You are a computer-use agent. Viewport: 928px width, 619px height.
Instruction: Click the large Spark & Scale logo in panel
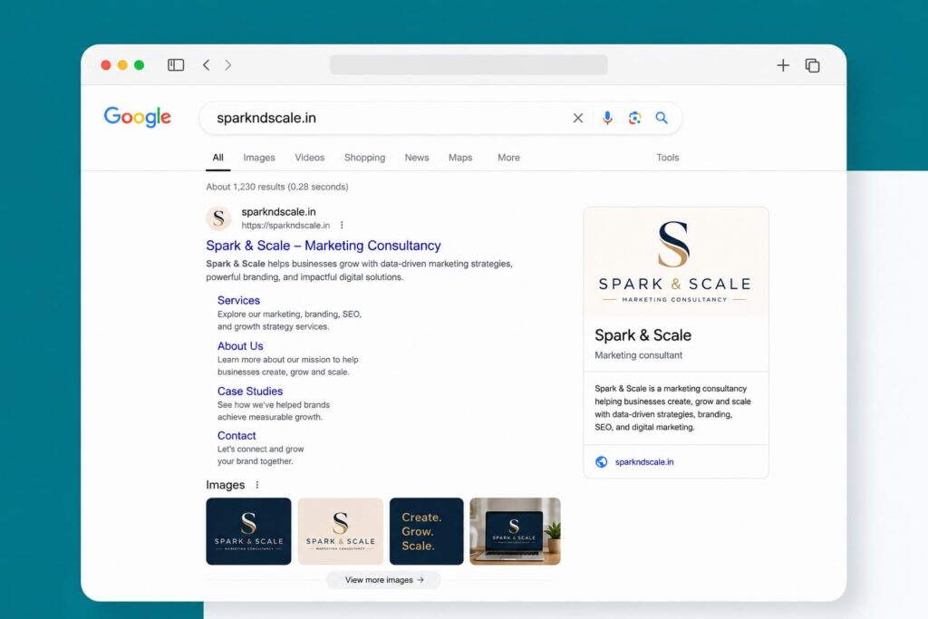[x=675, y=262]
